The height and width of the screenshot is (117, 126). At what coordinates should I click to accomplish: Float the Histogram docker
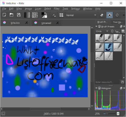click(x=121, y=88)
